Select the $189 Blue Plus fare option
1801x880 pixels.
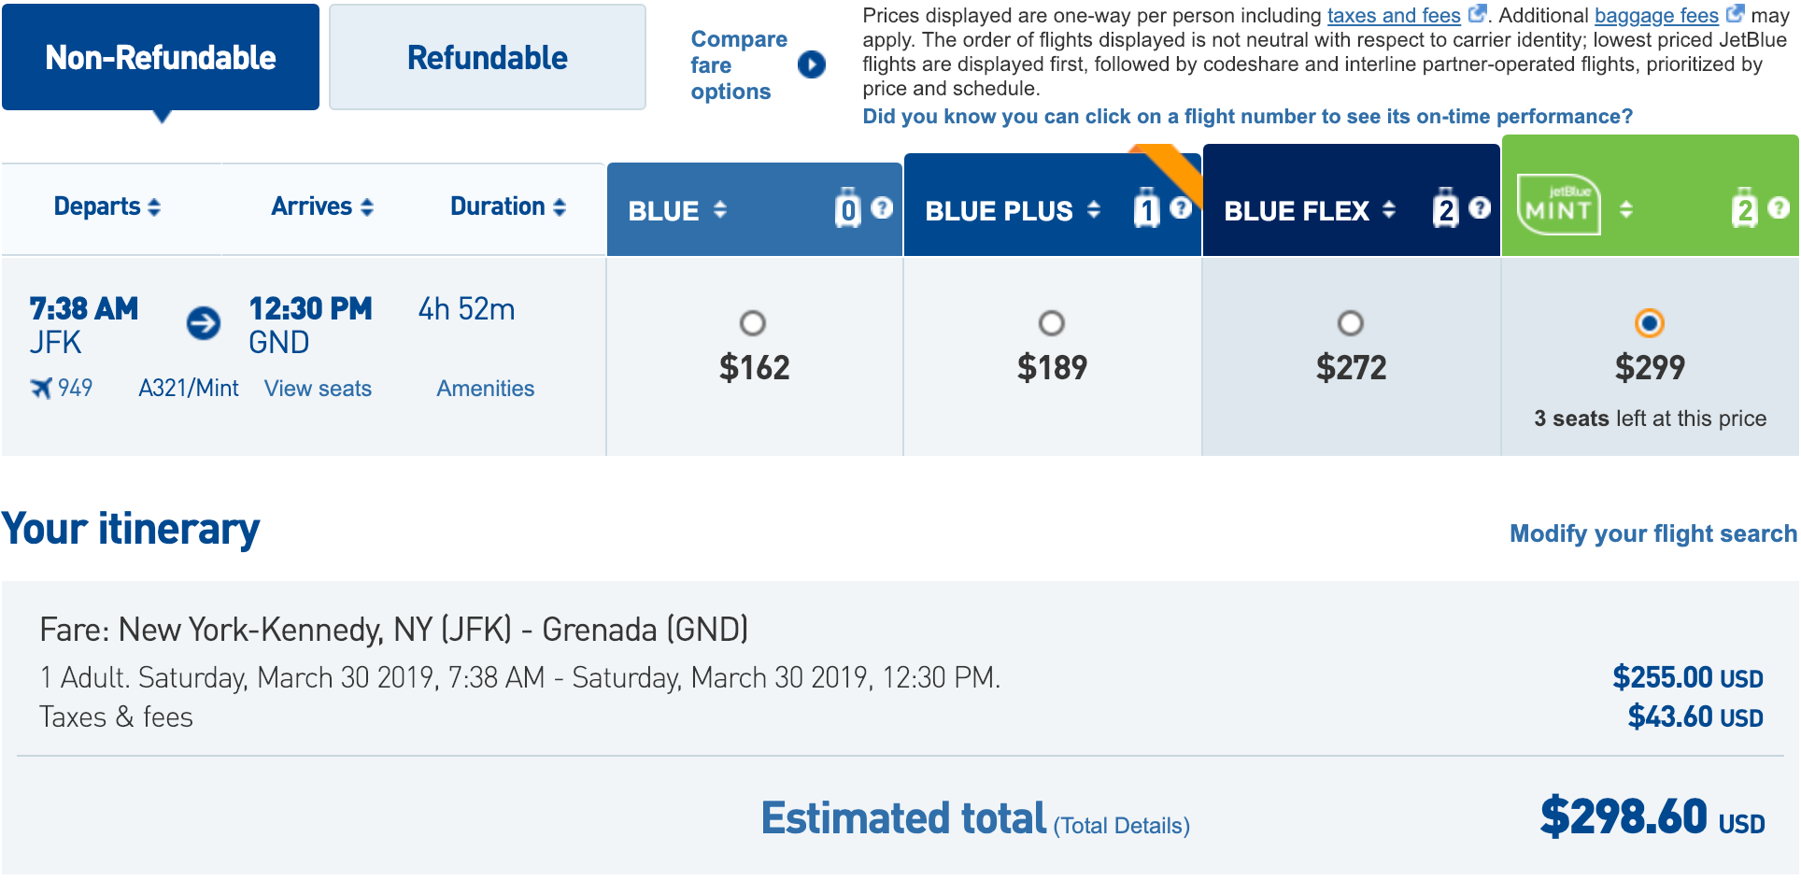(1052, 323)
